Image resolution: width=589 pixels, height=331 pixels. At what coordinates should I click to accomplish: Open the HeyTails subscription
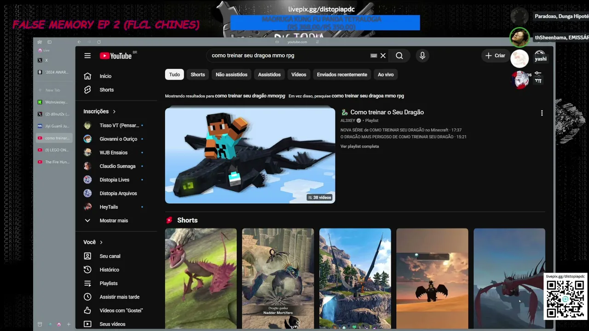[x=114, y=207]
